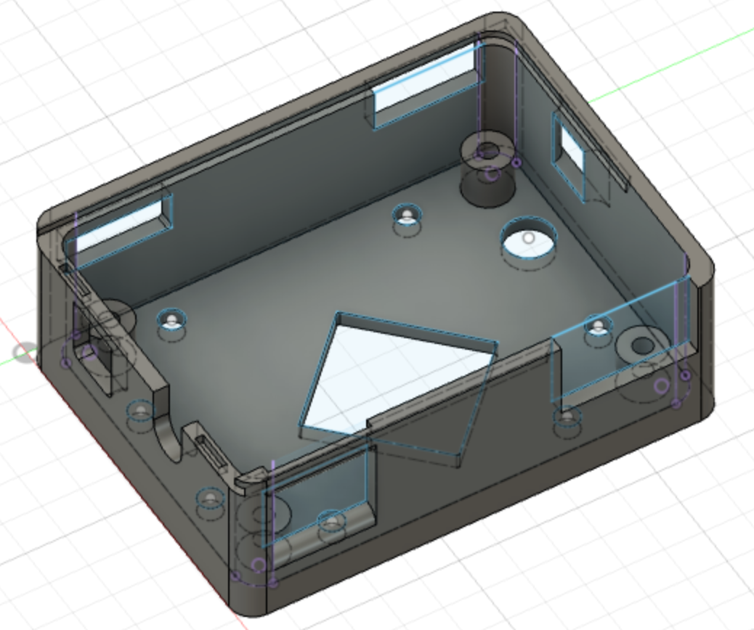Viewport: 754px width, 630px height.
Task: Select the small mounting hole near back wall center
Action: pos(408,214)
